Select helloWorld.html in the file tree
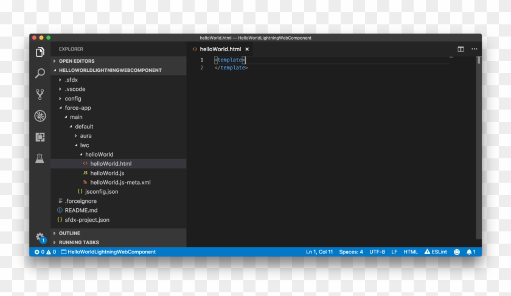The image size is (511, 296). [118, 163]
